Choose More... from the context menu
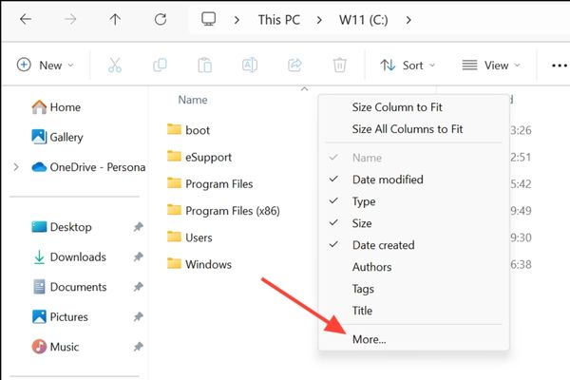 (369, 339)
